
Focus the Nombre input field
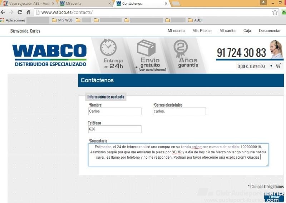pos(114,111)
